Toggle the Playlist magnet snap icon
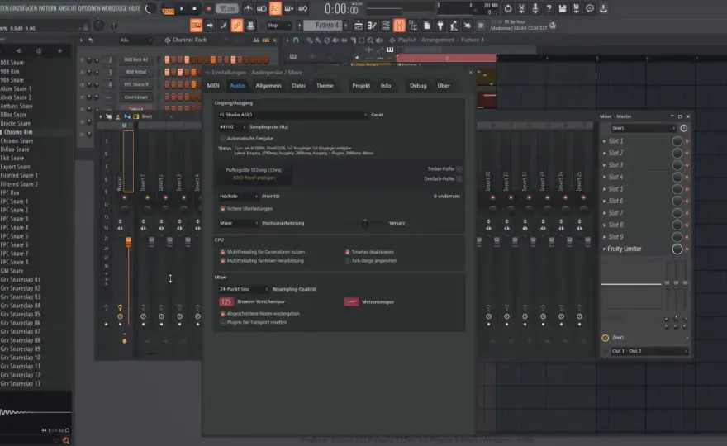 coord(296,40)
